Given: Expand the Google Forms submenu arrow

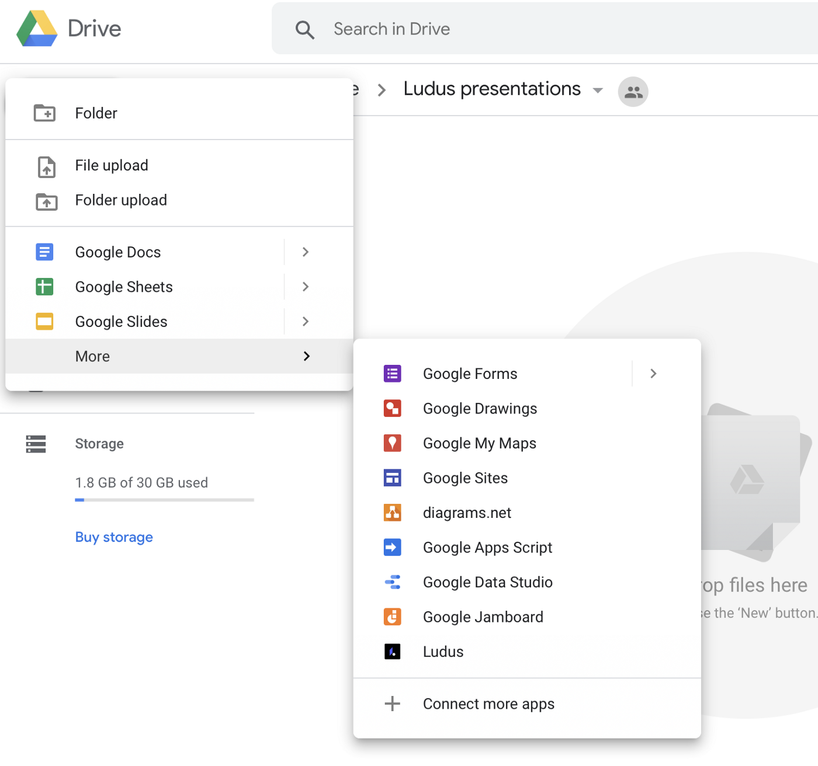Looking at the screenshot, I should [653, 374].
